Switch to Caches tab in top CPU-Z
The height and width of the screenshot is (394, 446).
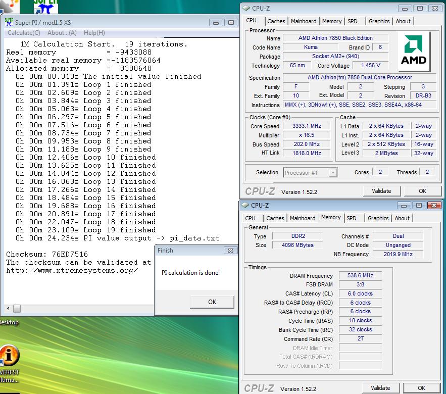tap(276, 21)
